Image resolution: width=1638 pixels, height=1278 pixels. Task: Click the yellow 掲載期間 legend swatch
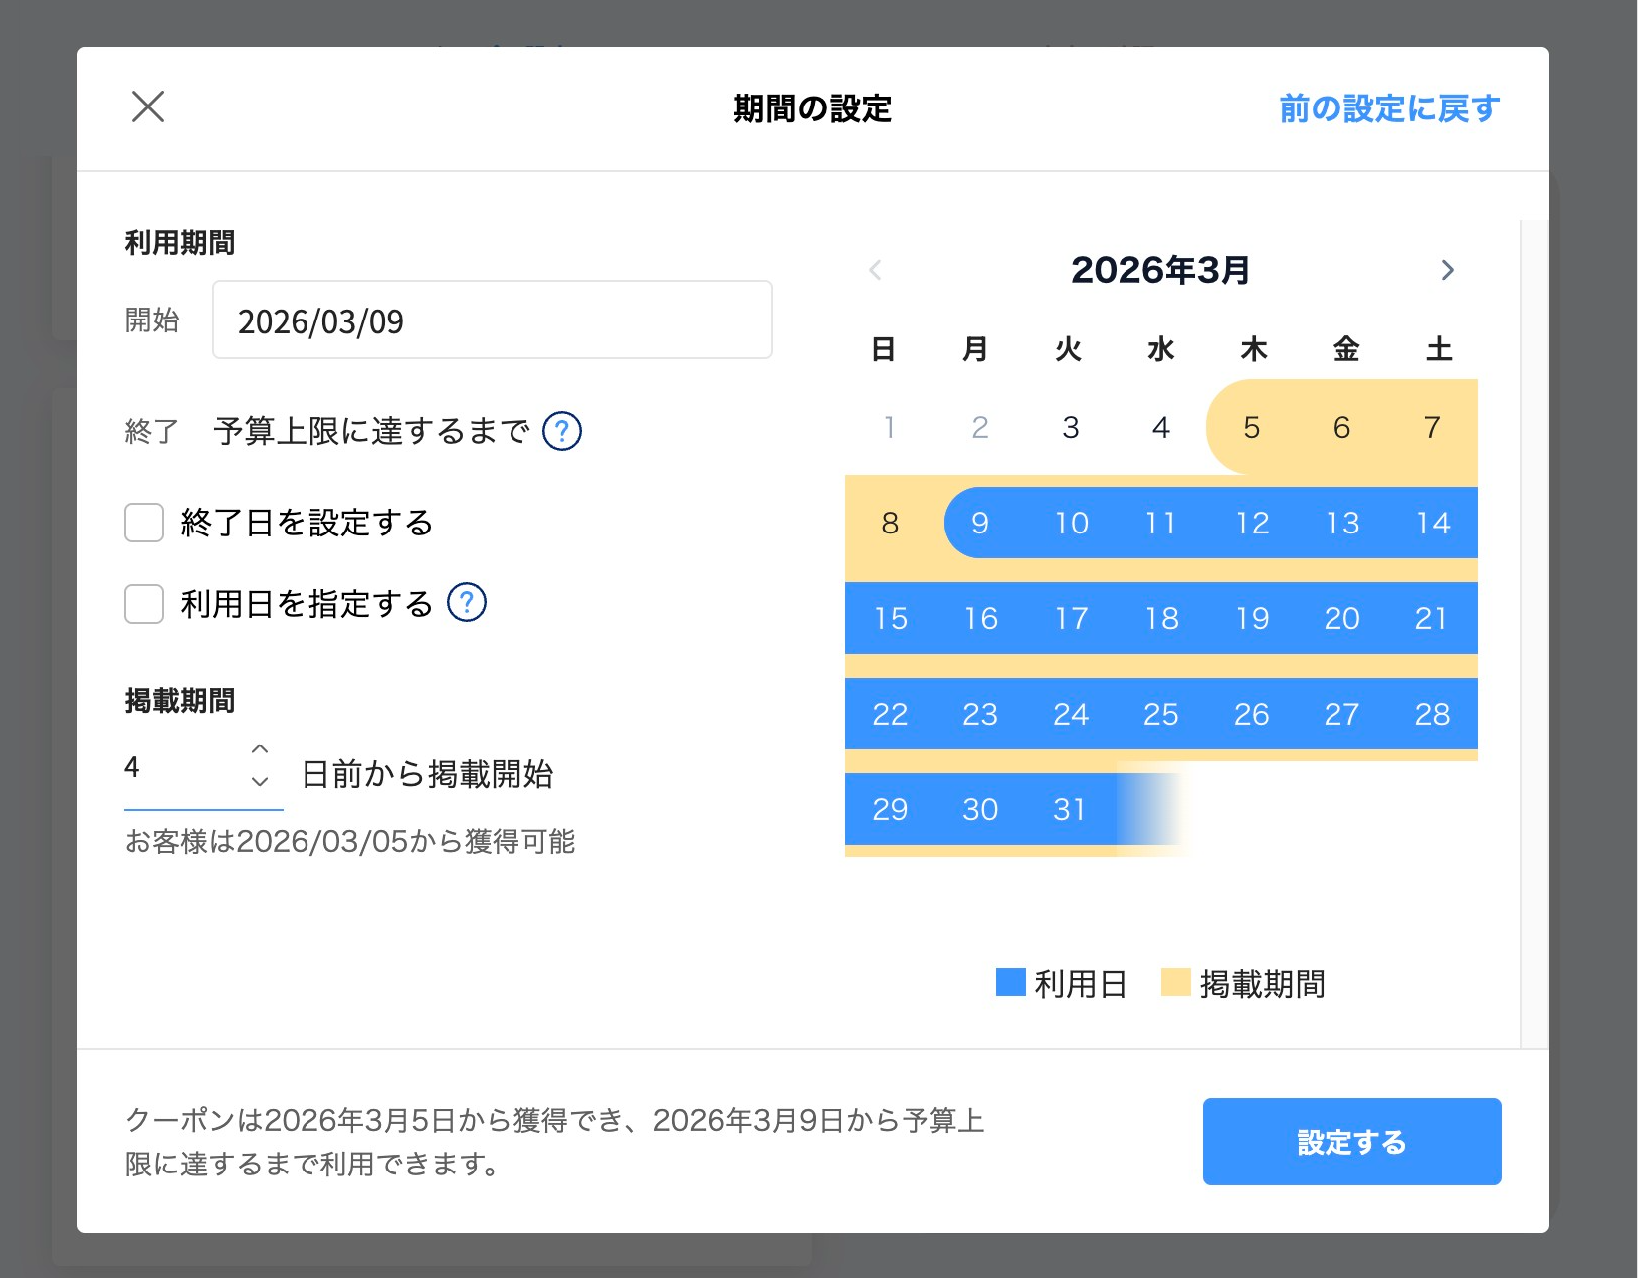pyautogui.click(x=1175, y=982)
